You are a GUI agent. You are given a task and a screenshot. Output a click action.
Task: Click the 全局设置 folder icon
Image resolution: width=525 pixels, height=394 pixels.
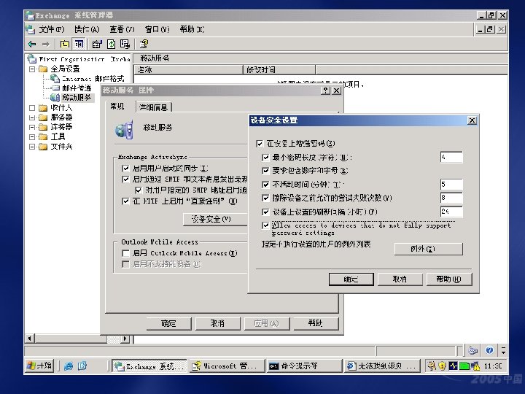(x=43, y=69)
